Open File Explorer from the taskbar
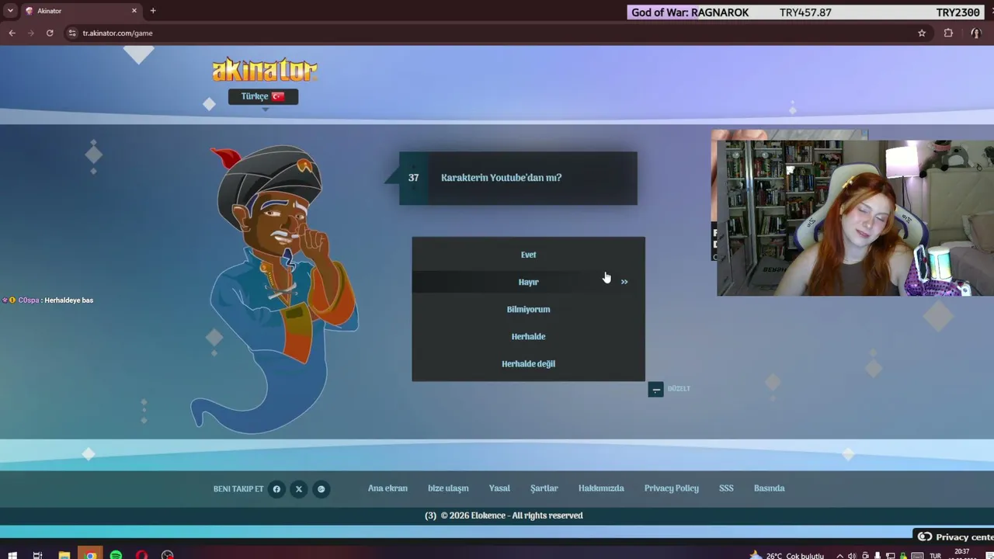The height and width of the screenshot is (559, 994). 64,555
